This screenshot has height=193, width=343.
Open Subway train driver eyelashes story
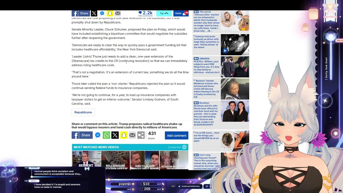click(207, 42)
